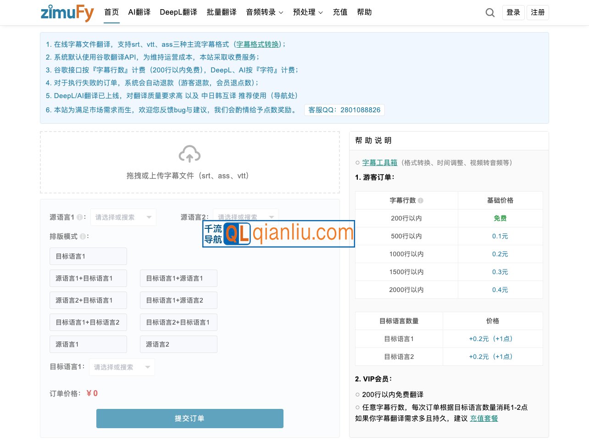Select the 目标语言1+源语言1 layout mode
The image size is (589, 441).
point(178,278)
